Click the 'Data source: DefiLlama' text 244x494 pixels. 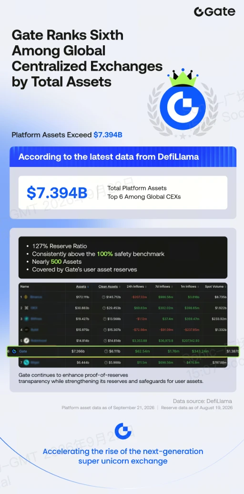[203, 401]
